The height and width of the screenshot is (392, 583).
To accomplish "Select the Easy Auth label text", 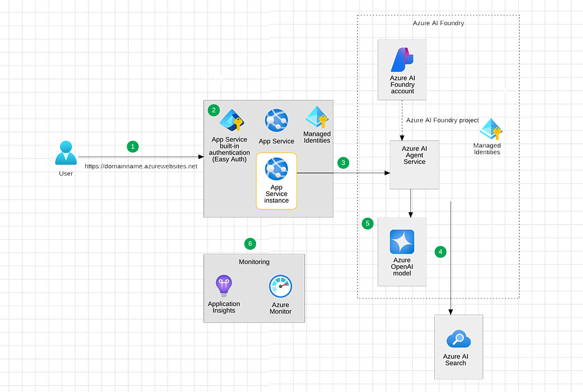I will [229, 150].
